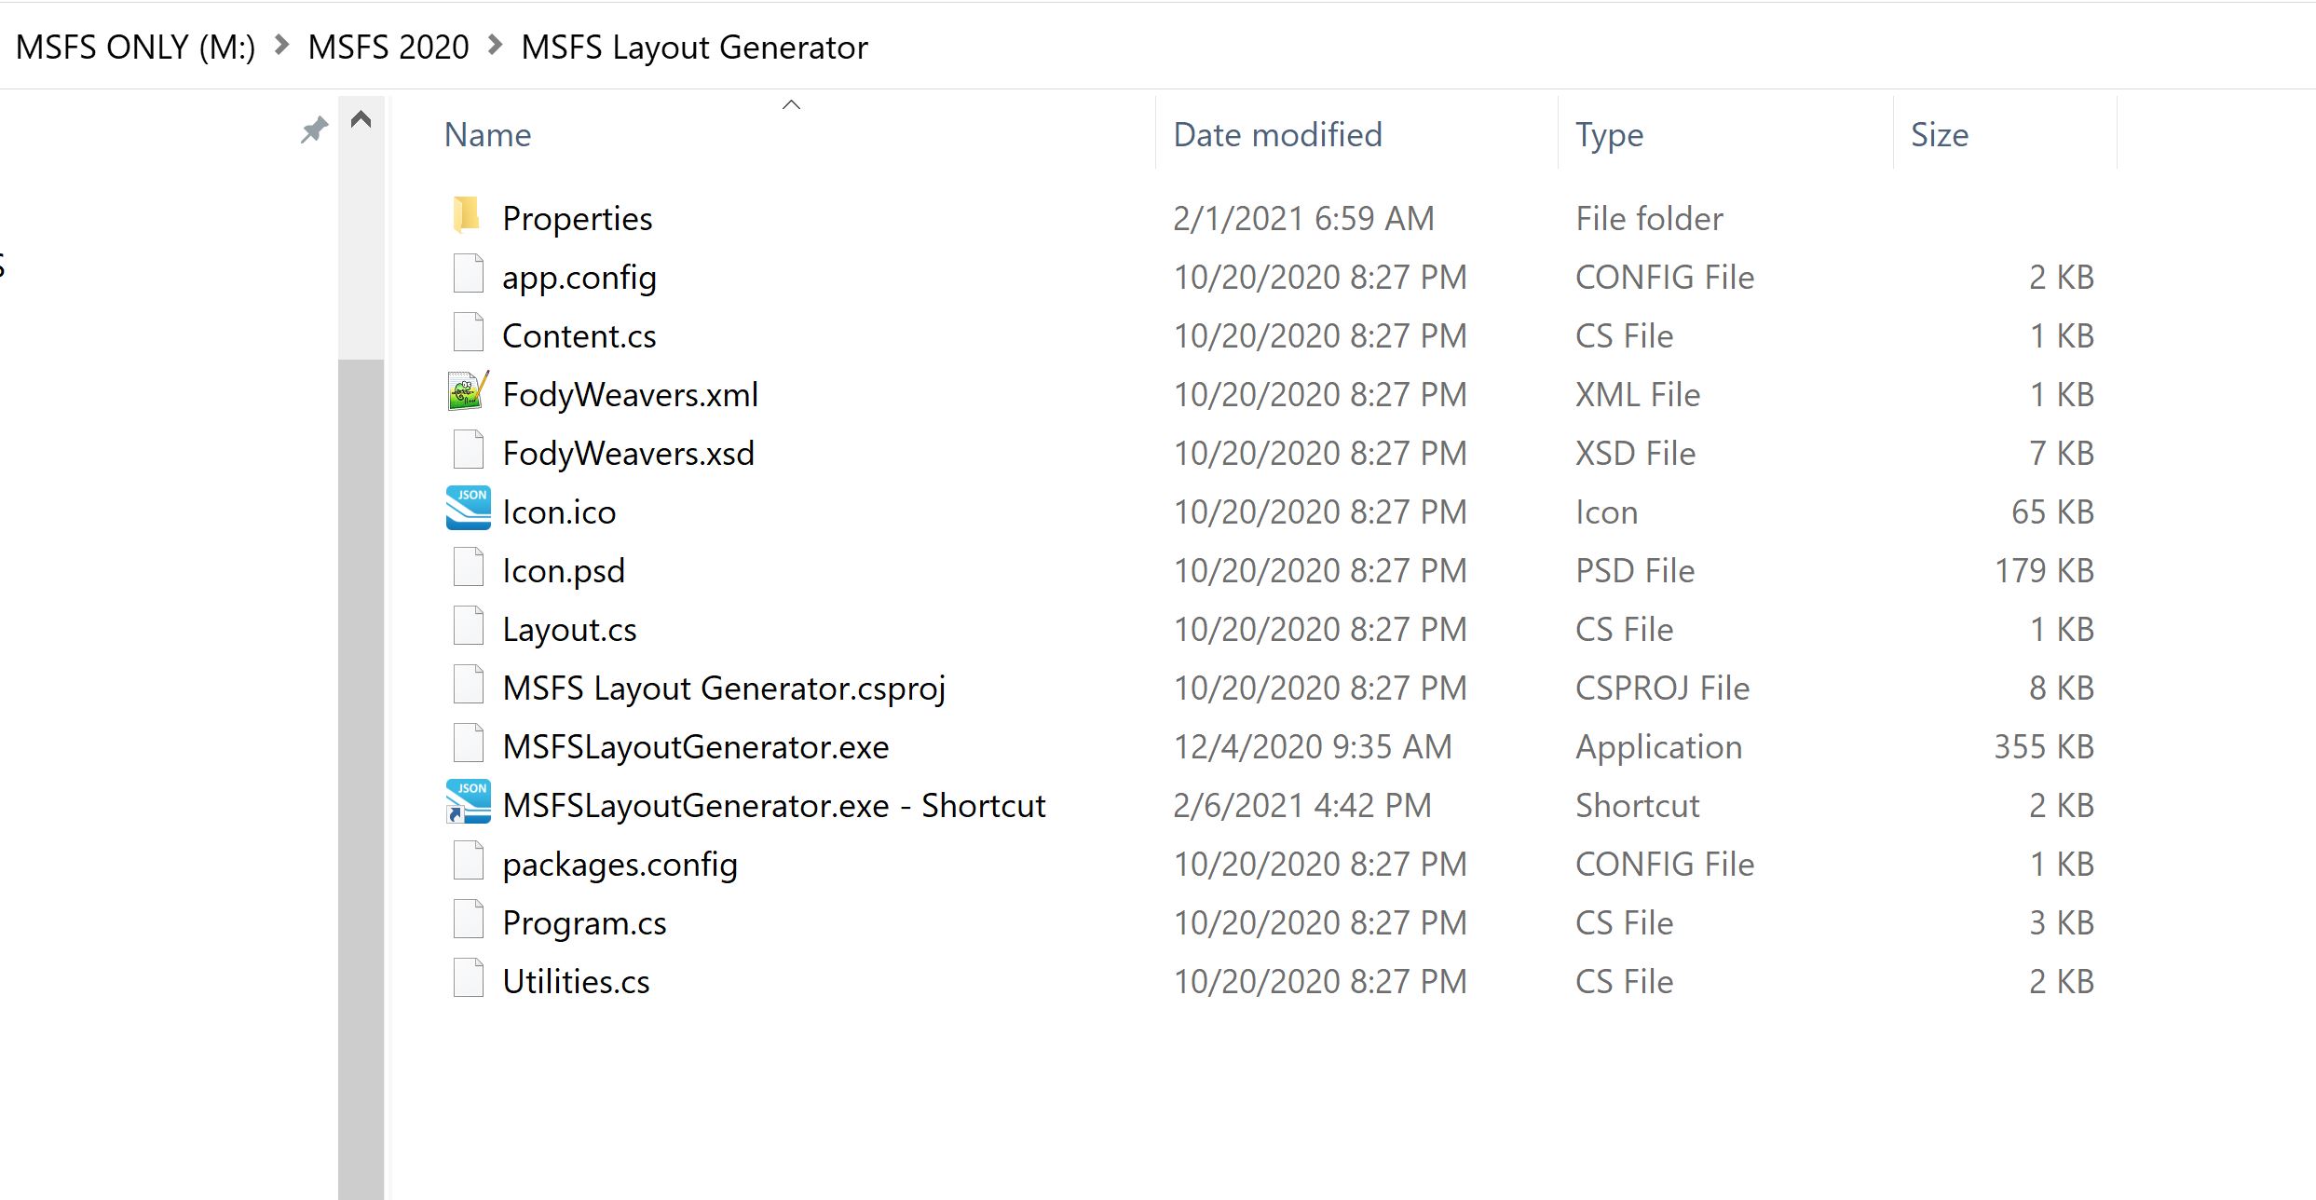Select the Content.cs file name
The width and height of the screenshot is (2316, 1200).
pyautogui.click(x=579, y=336)
